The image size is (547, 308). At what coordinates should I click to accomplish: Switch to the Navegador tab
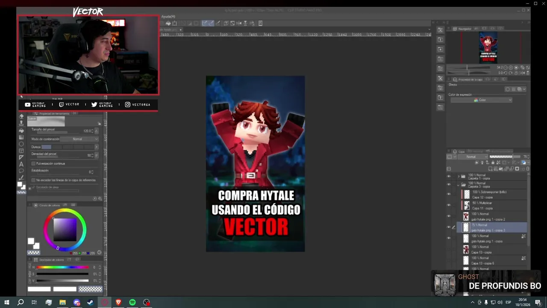[462, 29]
